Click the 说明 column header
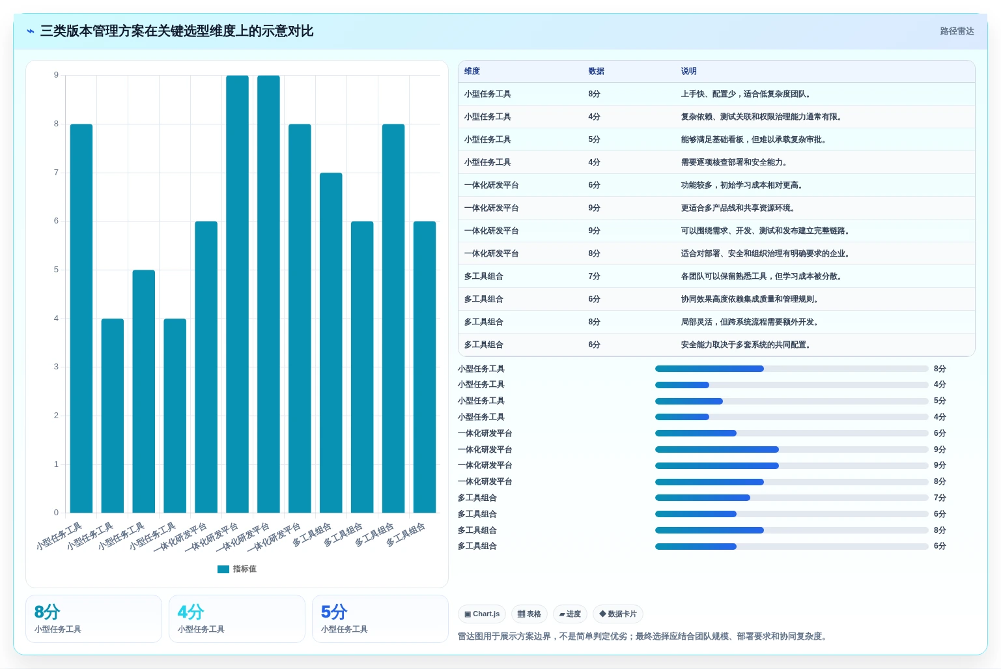Image resolution: width=1001 pixels, height=669 pixels. pyautogui.click(x=689, y=72)
